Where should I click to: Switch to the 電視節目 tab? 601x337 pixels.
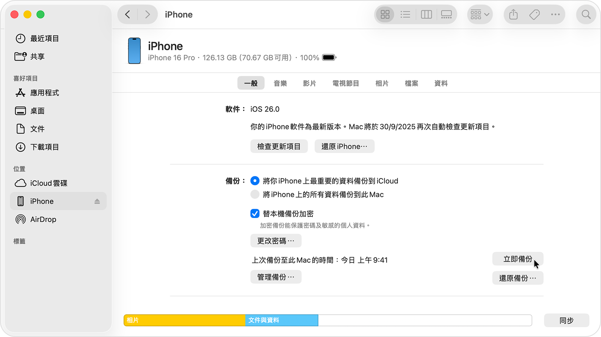tap(346, 83)
